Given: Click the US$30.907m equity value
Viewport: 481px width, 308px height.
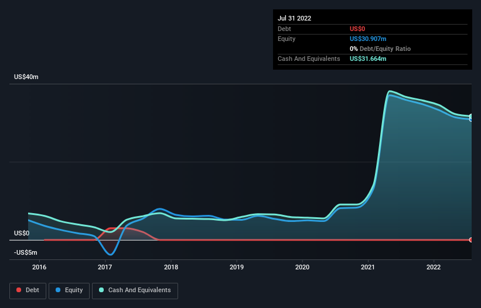Looking at the screenshot, I should pyautogui.click(x=368, y=39).
